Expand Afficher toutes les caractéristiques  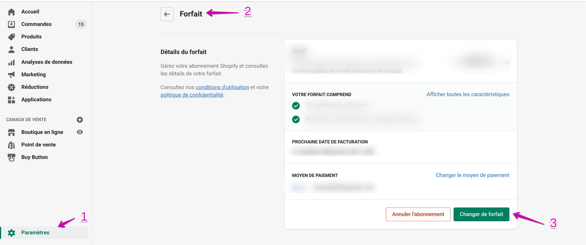[468, 94]
